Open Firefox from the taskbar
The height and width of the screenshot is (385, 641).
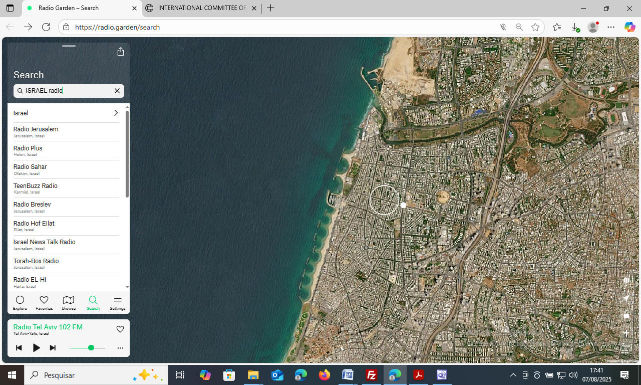click(x=325, y=375)
